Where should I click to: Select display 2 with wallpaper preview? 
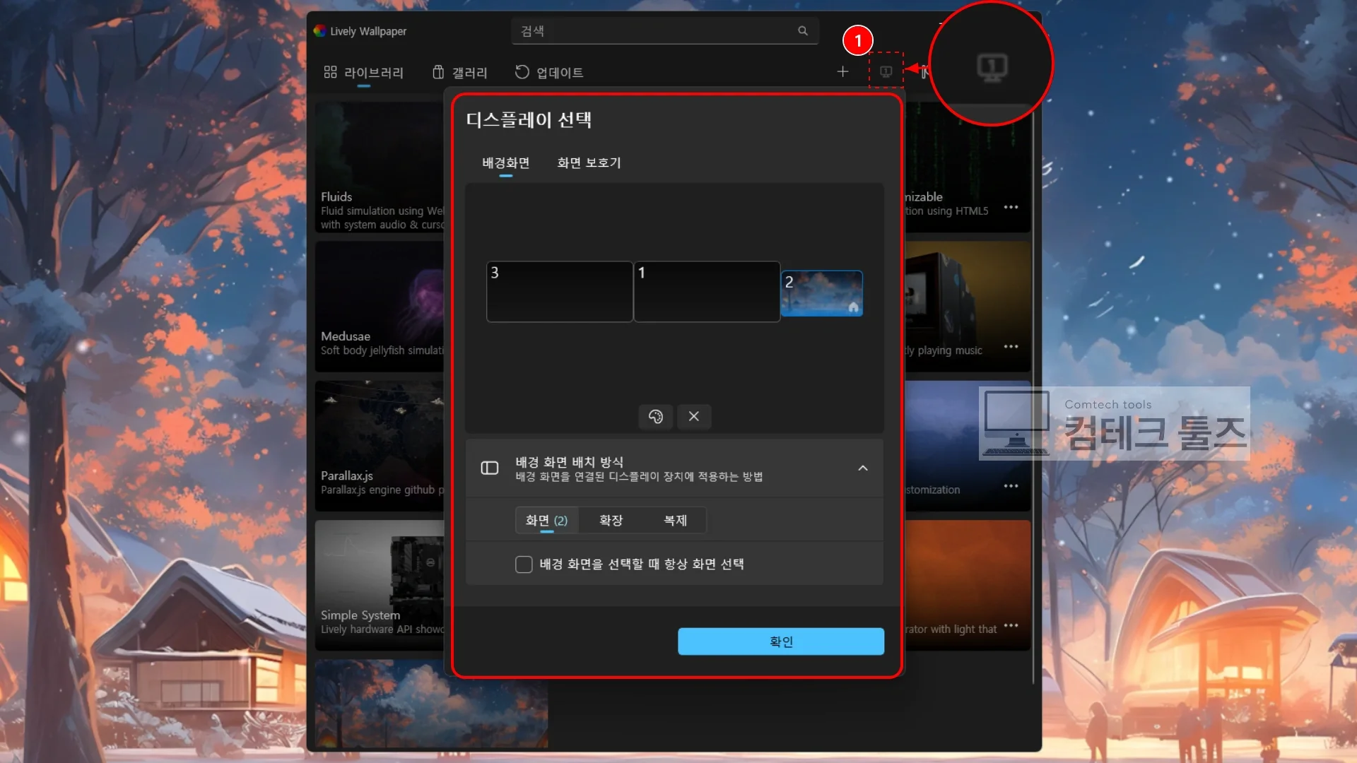822,293
